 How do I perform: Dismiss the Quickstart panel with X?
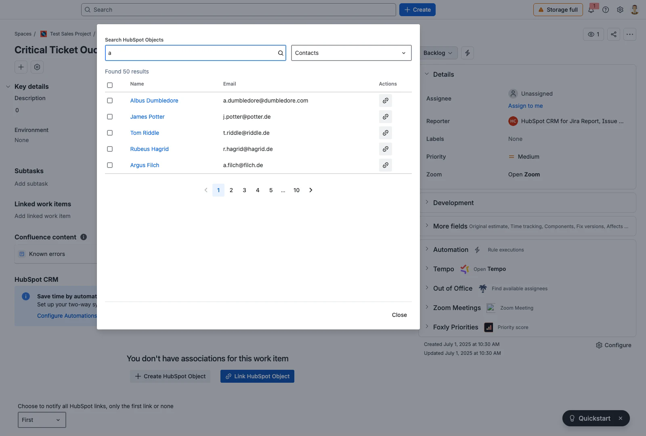621,418
